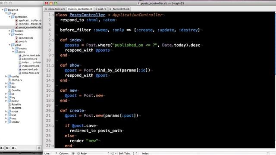Toggle fold marker at end line 14
The image size is (276, 155).
click(x=53, y=81)
